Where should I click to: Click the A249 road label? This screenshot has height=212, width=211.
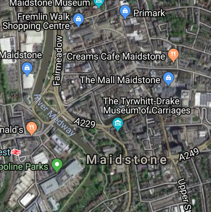189,154
